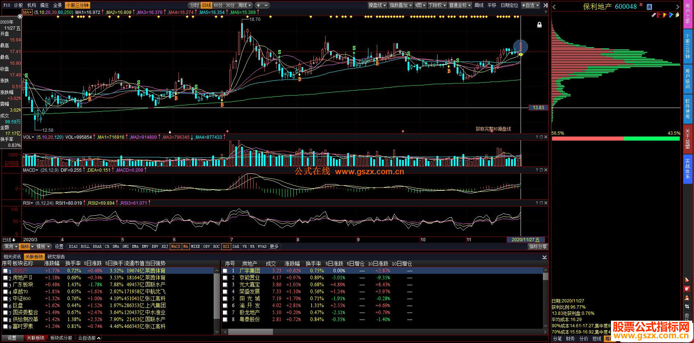694x343 pixels.
Task: Open 用户之家 sidebar tab
Action: [687, 14]
